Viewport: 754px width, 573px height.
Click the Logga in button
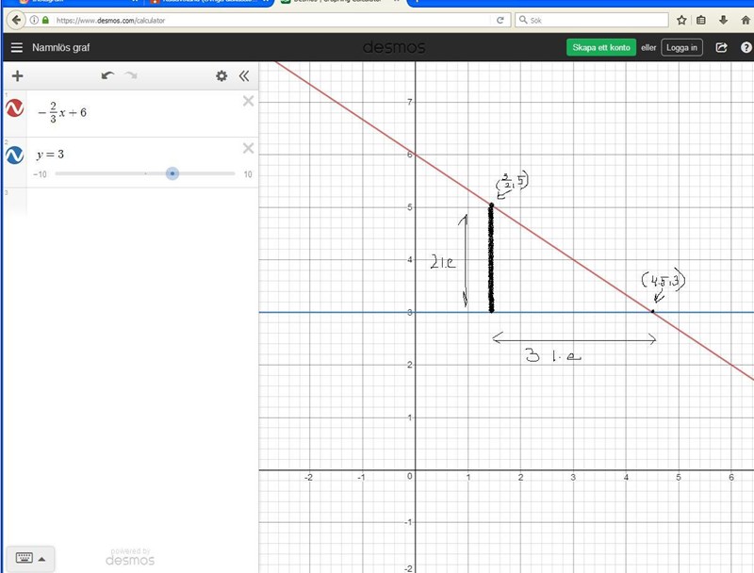tap(681, 47)
